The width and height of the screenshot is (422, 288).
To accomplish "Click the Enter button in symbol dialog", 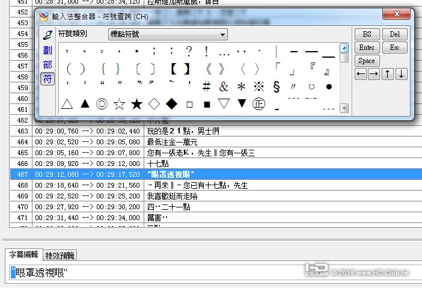I will point(367,47).
